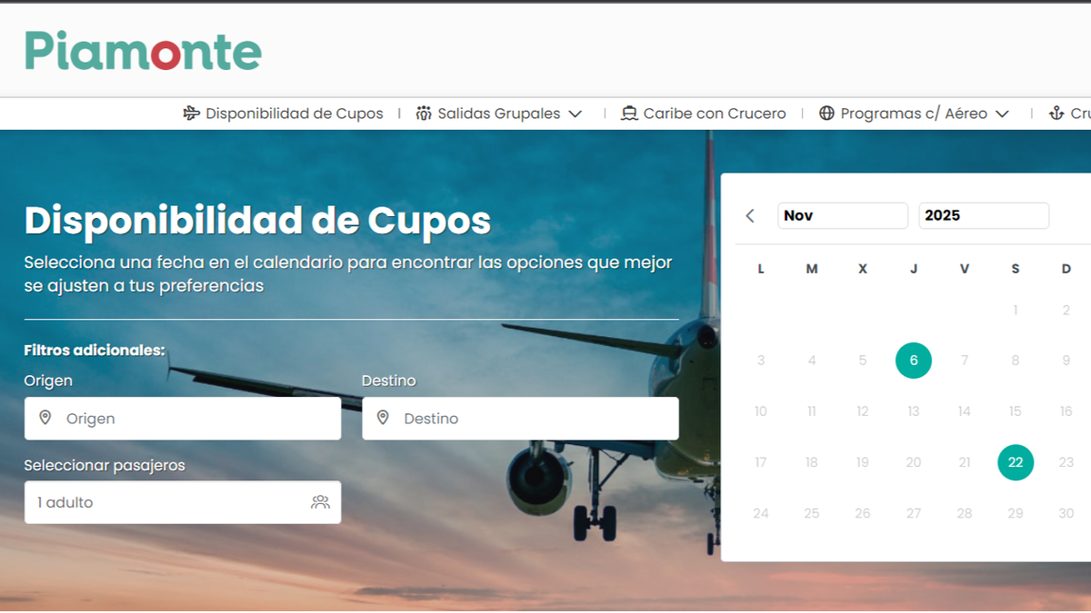Click the airplane icon beside Disponibilidad de Cupos

(190, 113)
